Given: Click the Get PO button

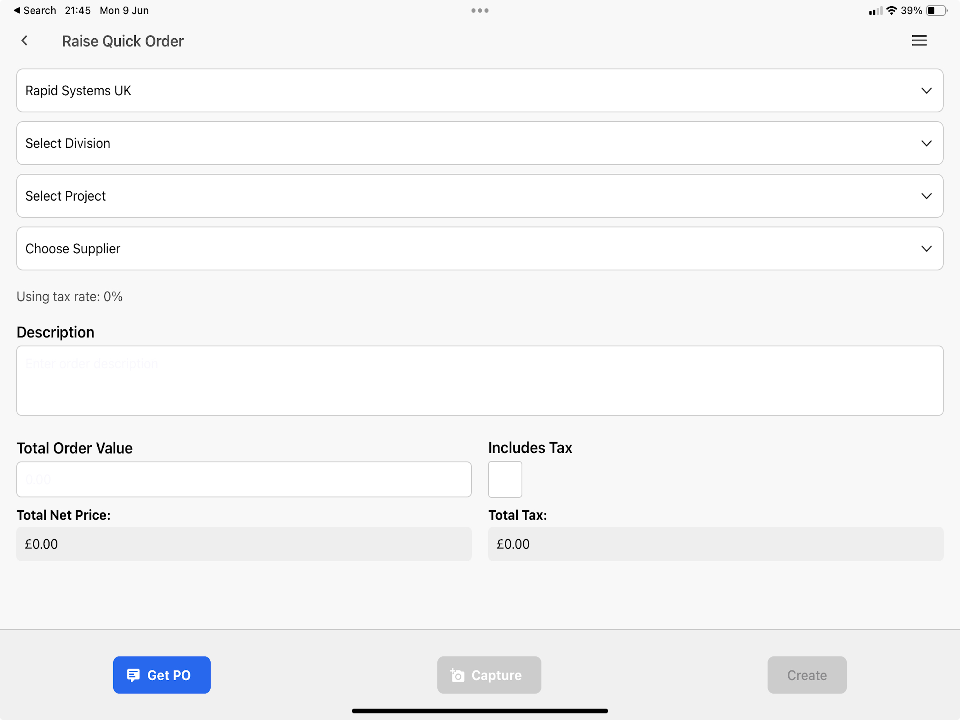Looking at the screenshot, I should click(162, 675).
